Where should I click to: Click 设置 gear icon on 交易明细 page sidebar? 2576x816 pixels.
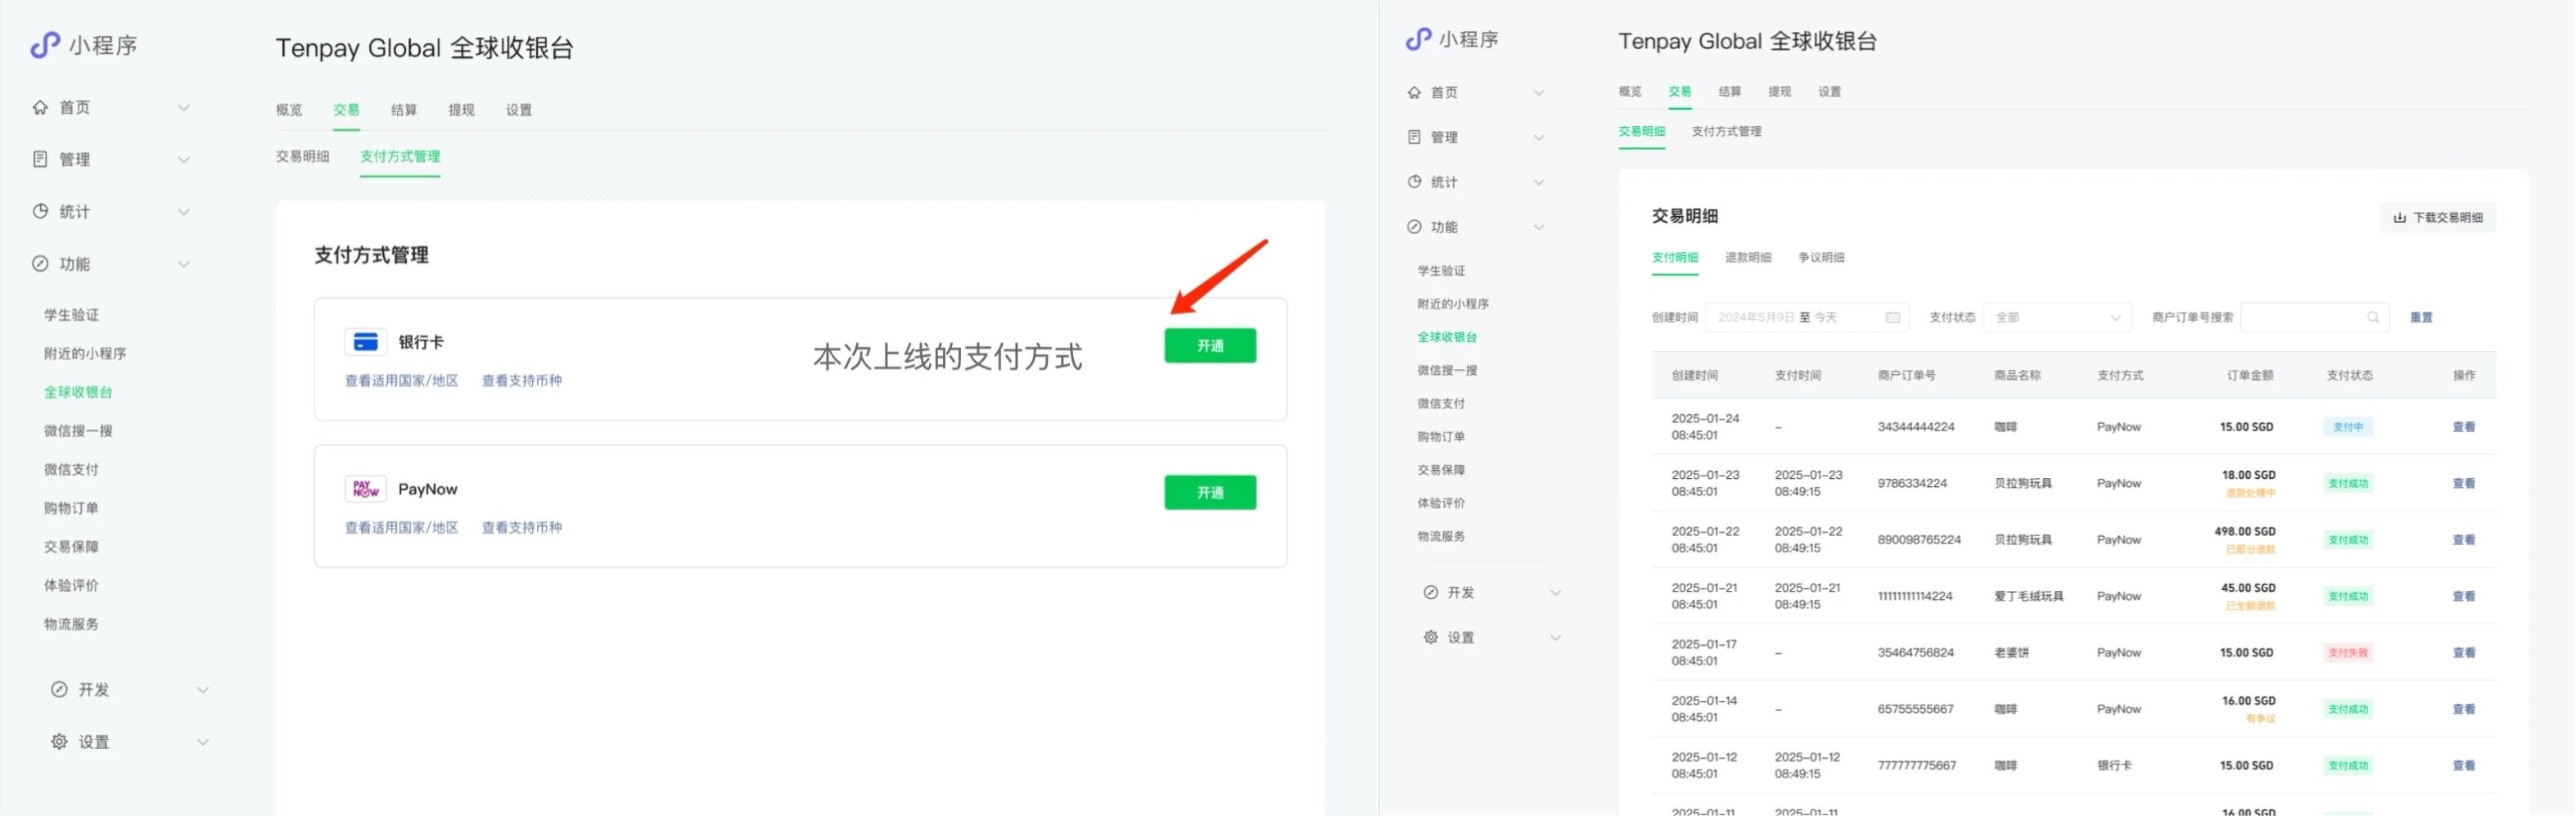(x=1431, y=637)
